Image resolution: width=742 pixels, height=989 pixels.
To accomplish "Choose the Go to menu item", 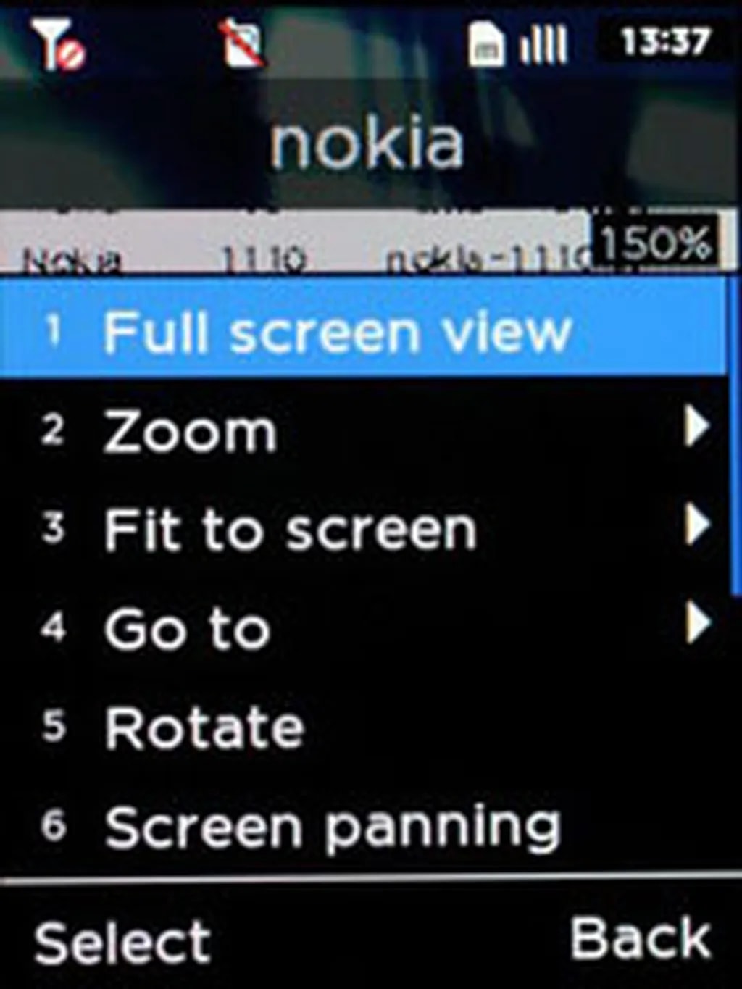I will tap(362, 627).
